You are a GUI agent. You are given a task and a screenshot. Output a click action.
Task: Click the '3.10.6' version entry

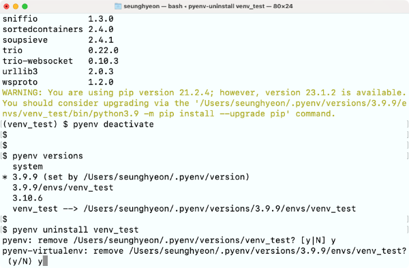click(x=28, y=198)
